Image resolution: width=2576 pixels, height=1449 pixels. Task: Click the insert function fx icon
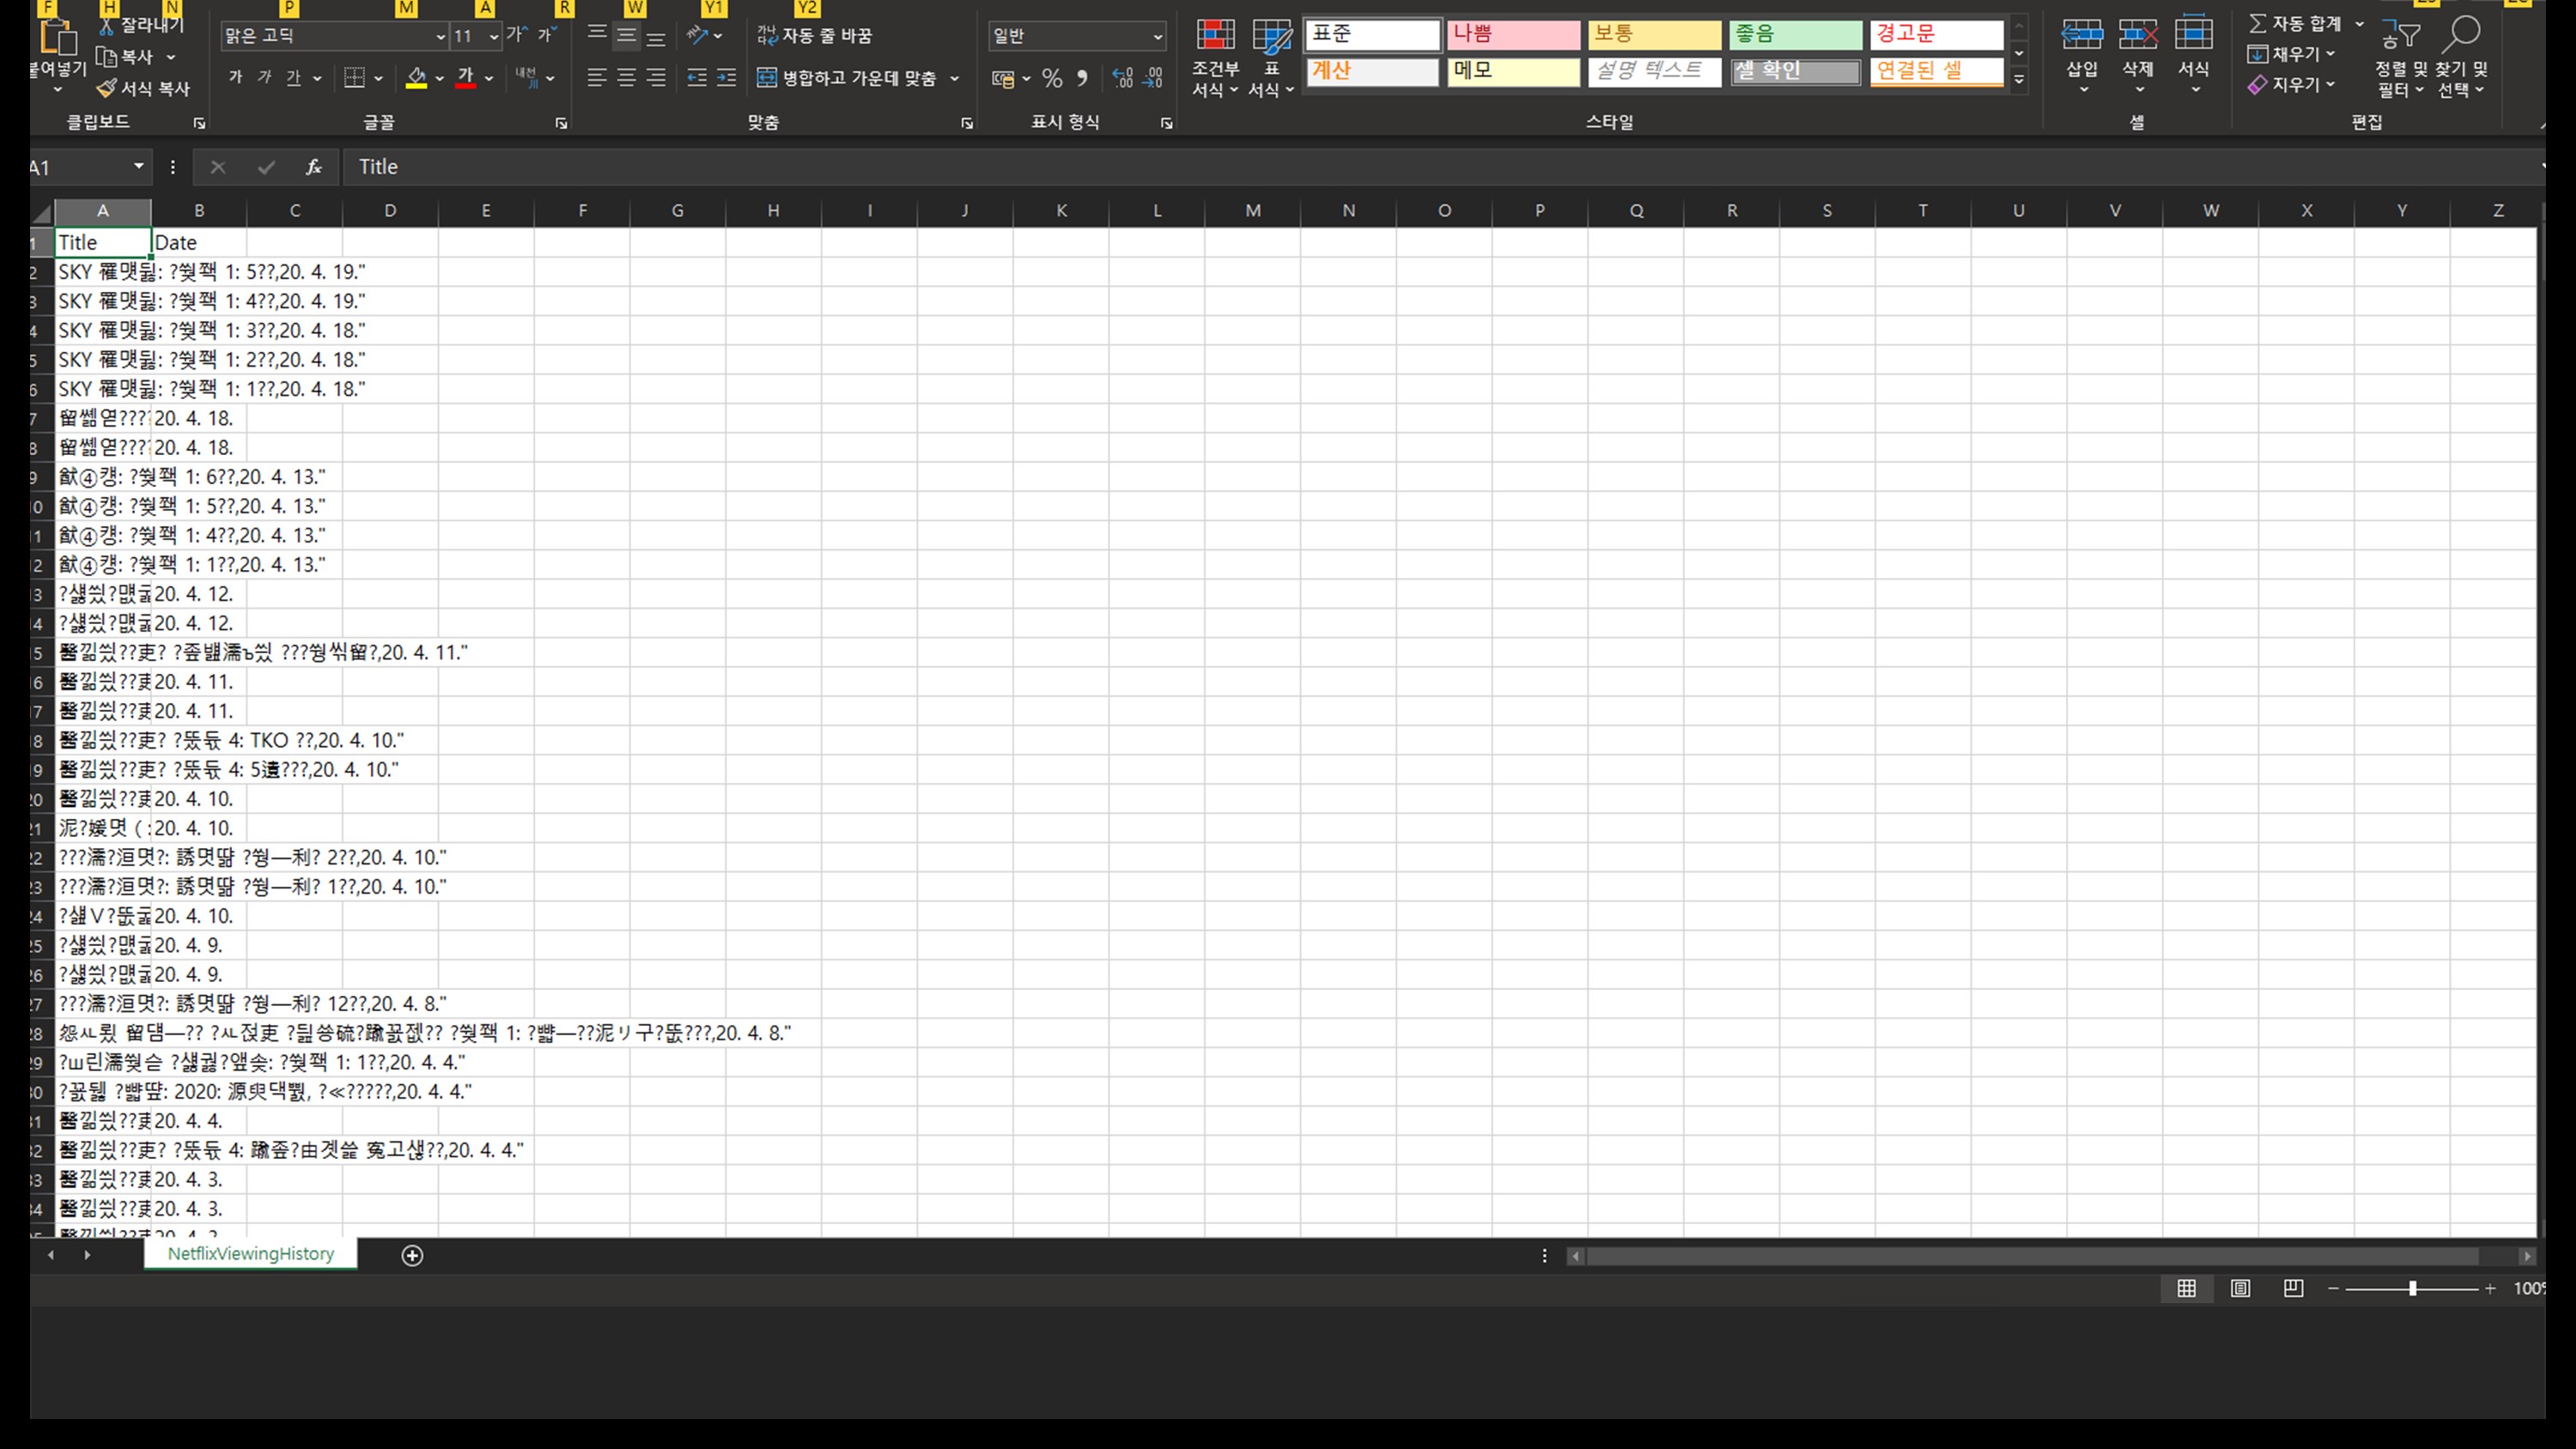pyautogui.click(x=314, y=167)
